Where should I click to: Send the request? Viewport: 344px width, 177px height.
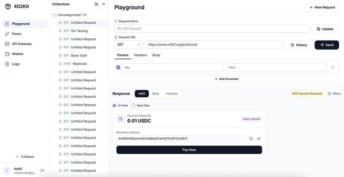[326, 45]
